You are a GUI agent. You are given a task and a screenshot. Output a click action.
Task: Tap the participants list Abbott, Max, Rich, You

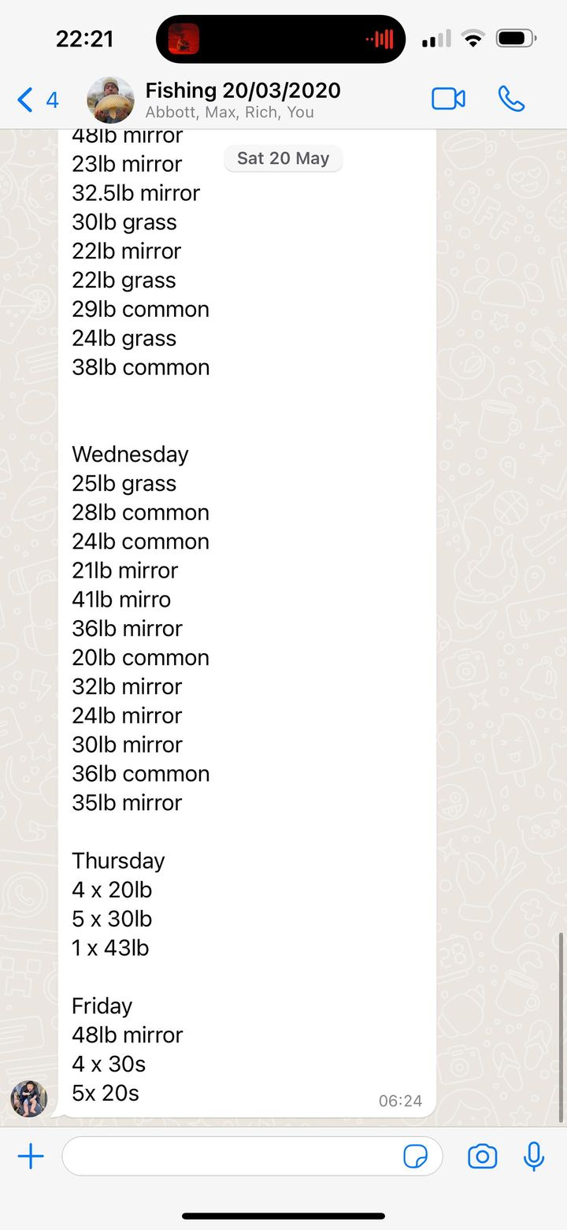click(229, 113)
